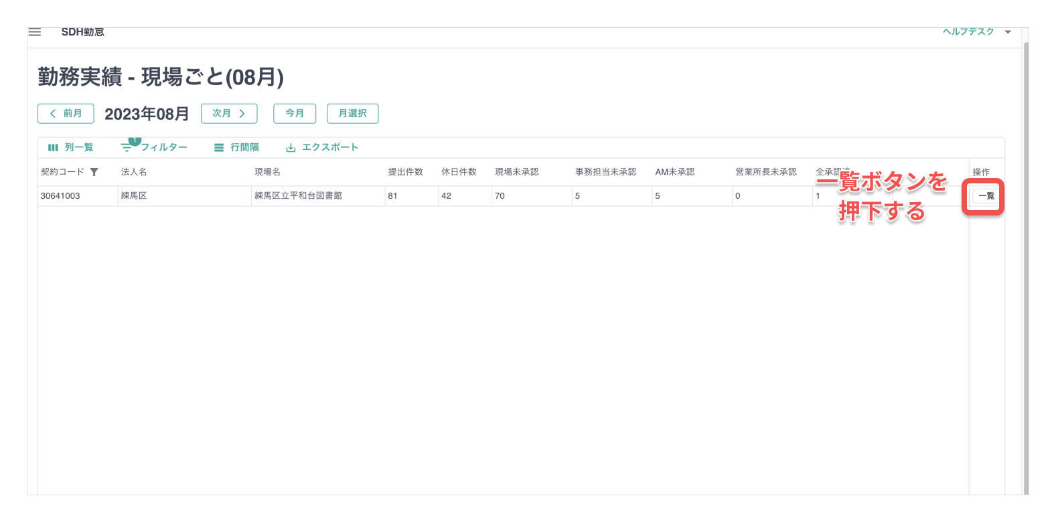Click the 練馬区立平和台図書館 site name cell
The image size is (1056, 522).
299,196
